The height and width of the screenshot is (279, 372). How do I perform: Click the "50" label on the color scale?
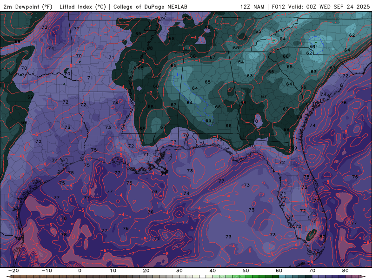pyautogui.click(x=246, y=271)
